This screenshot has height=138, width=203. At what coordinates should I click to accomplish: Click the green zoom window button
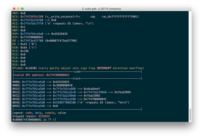pos(22,9)
